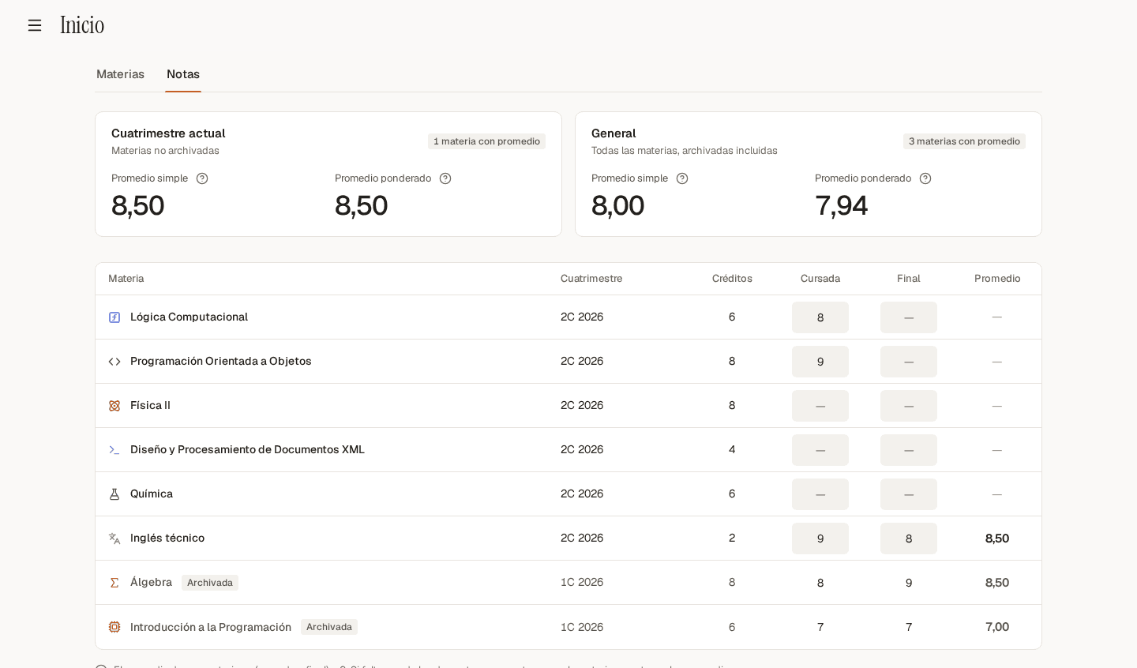Image resolution: width=1137 pixels, height=668 pixels.
Task: Show help for General Promedio ponderado
Action: tap(925, 178)
